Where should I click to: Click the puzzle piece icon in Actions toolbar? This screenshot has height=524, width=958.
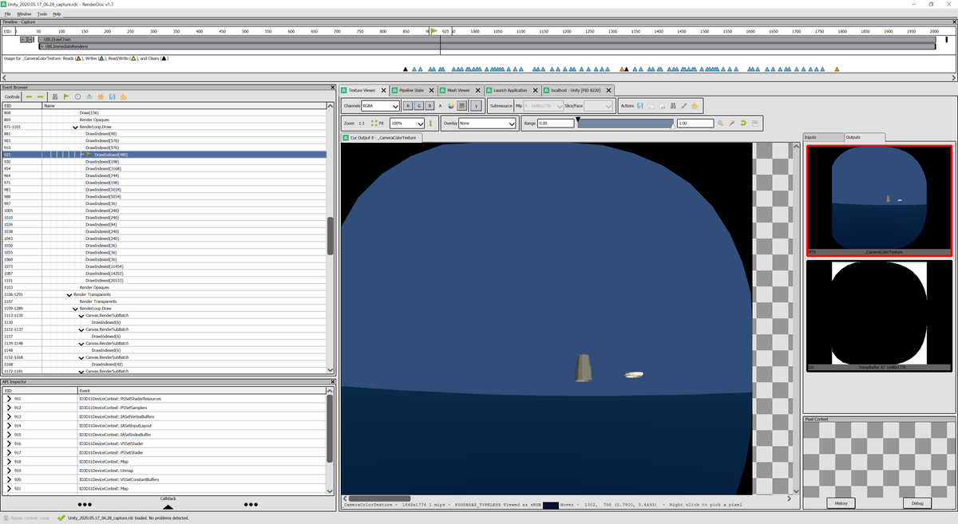pyautogui.click(x=695, y=105)
